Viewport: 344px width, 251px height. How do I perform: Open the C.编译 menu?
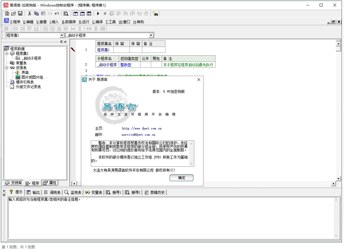(97, 22)
